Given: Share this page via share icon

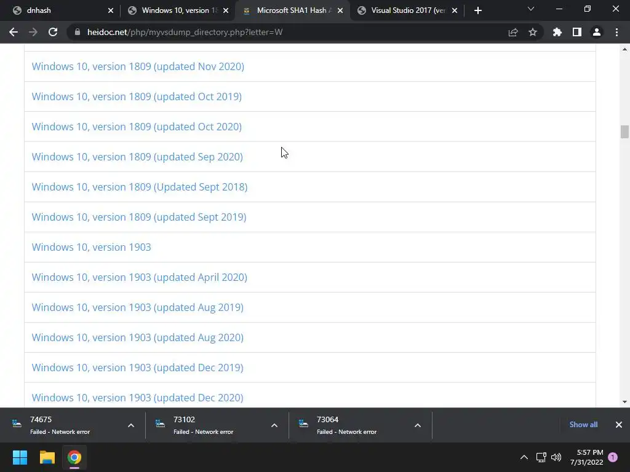Looking at the screenshot, I should click(x=513, y=32).
